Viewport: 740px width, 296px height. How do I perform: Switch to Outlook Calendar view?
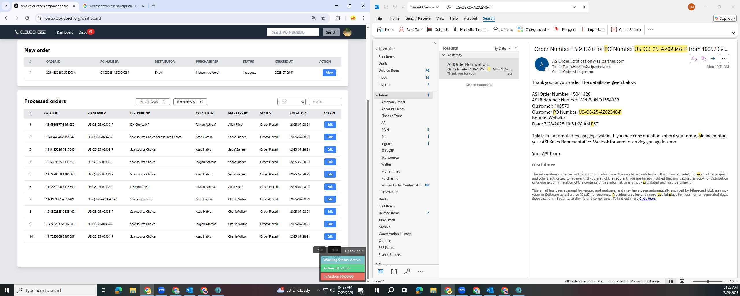click(x=394, y=271)
